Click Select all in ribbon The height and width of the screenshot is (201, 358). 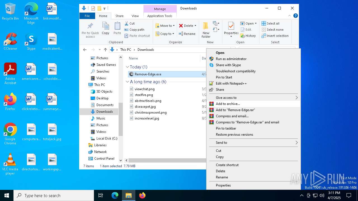point(270,23)
